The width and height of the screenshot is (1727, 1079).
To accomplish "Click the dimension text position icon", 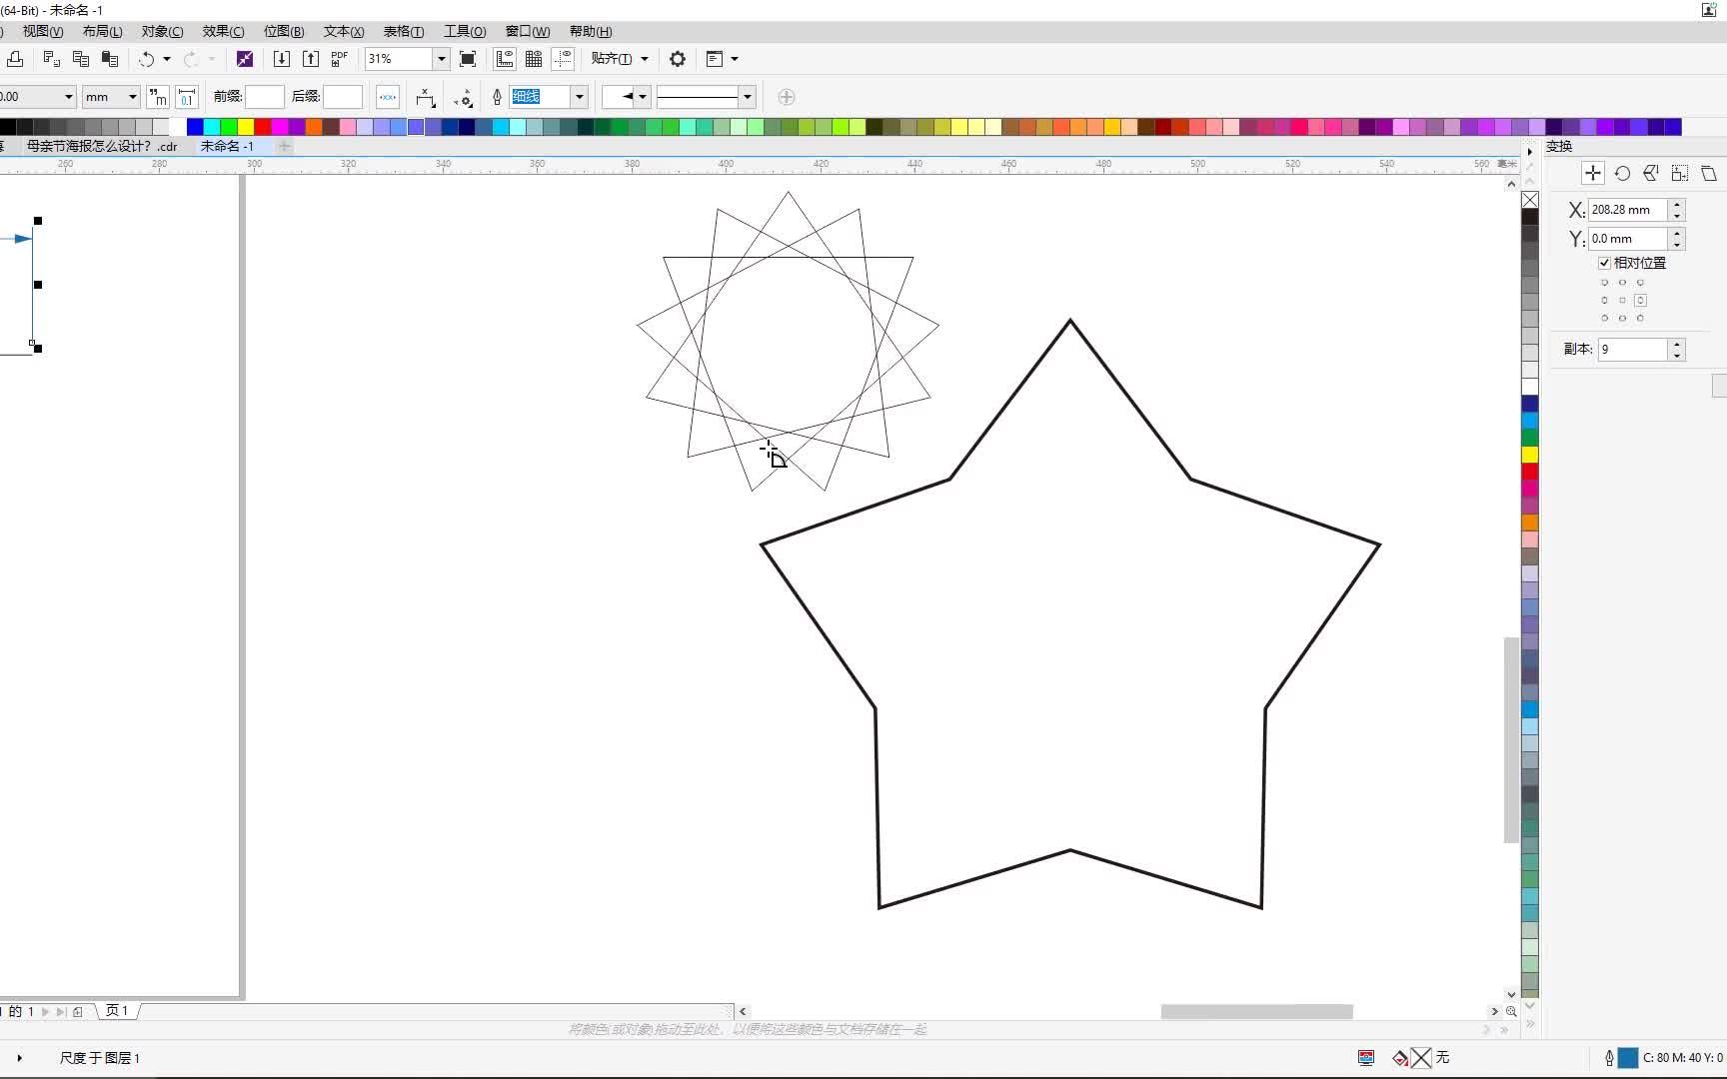I will click(x=426, y=97).
